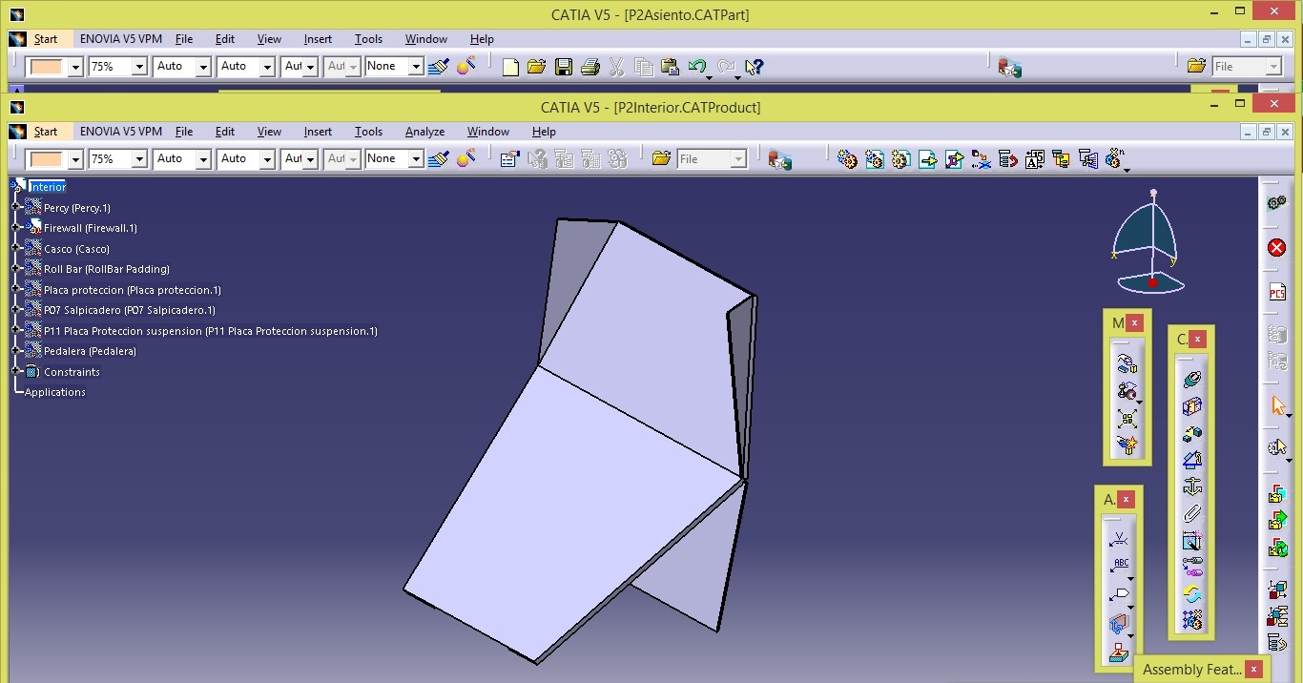This screenshot has height=683, width=1303.
Task: Open the None dropdown in P2Interior toolbar
Action: tap(416, 159)
